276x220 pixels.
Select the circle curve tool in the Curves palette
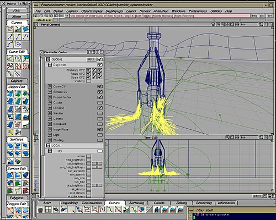(x=18, y=45)
